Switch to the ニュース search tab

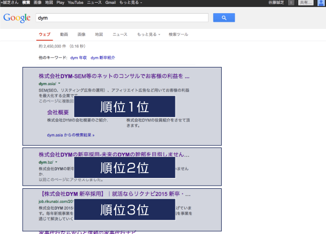tap(120, 34)
